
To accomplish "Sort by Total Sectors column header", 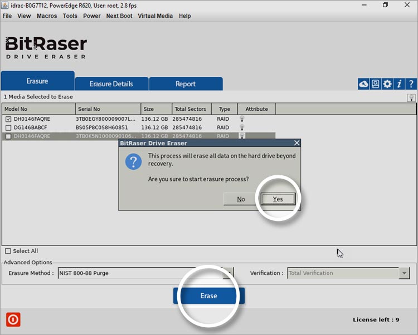I will (192, 109).
